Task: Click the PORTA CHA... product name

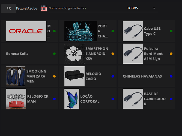Action: point(103,31)
